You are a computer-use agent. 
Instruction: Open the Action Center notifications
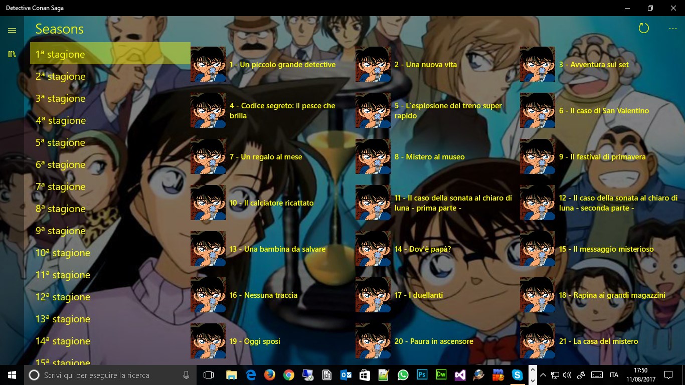click(668, 375)
